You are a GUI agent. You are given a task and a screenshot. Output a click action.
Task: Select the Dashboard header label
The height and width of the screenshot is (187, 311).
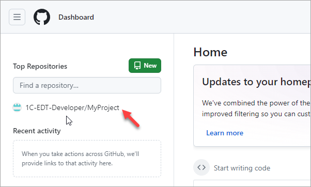pos(76,17)
